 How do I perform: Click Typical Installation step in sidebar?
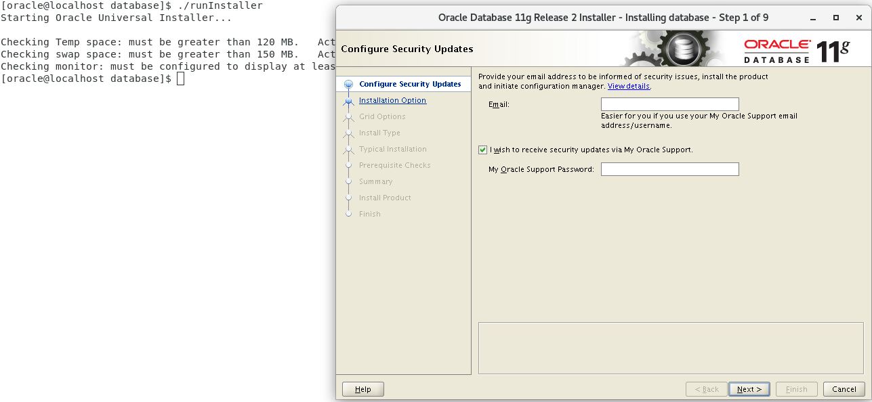[393, 149]
